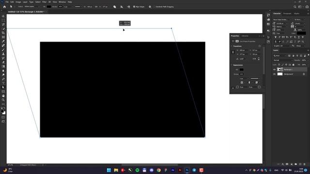The width and height of the screenshot is (310, 174).
Task: Select the Gradient tool
Action: [3, 67]
